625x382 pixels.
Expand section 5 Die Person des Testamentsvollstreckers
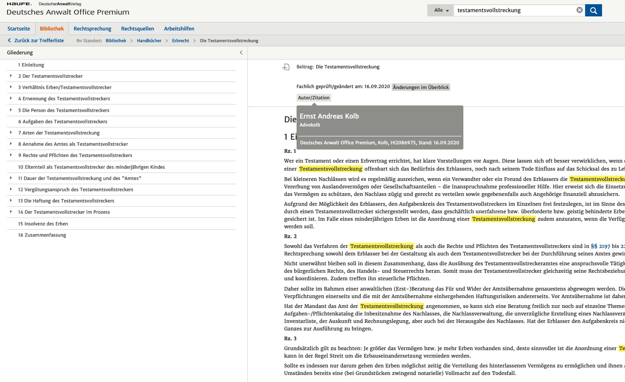click(11, 110)
